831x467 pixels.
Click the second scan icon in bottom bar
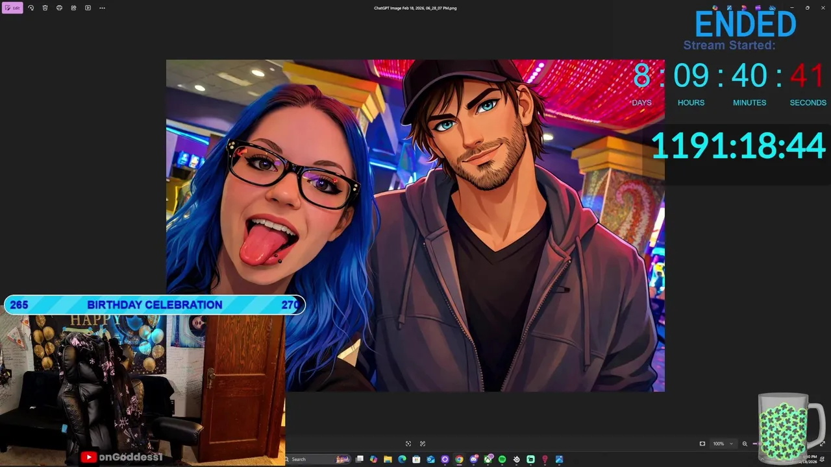423,444
